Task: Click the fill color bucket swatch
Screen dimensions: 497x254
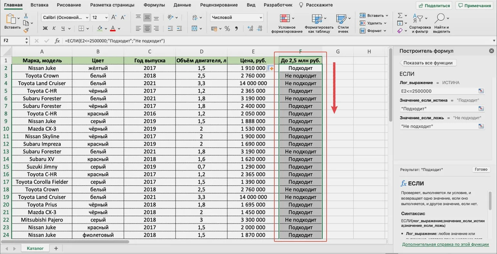Action: 100,29
